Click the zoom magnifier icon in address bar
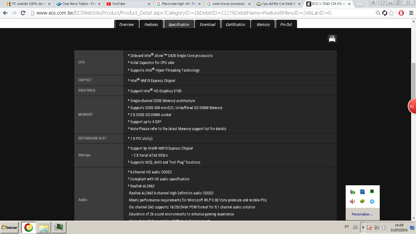Viewport: 416px width, 234px height. (378, 13)
